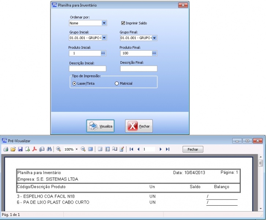Click the save diskette icon in preview
The image size is (266, 220).
tap(20, 149)
